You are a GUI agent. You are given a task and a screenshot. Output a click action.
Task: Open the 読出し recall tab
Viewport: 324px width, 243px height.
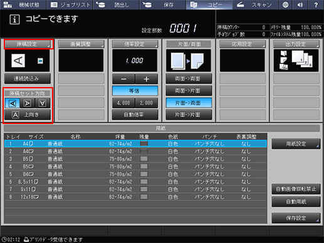(116, 5)
